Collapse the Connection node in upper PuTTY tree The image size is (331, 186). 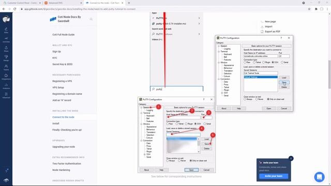tap(219, 79)
